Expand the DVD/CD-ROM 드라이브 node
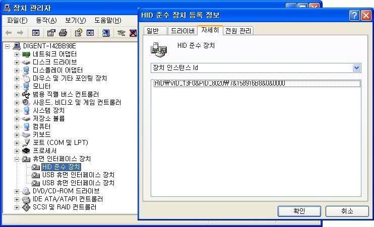The width and height of the screenshot is (374, 227). coord(17,191)
